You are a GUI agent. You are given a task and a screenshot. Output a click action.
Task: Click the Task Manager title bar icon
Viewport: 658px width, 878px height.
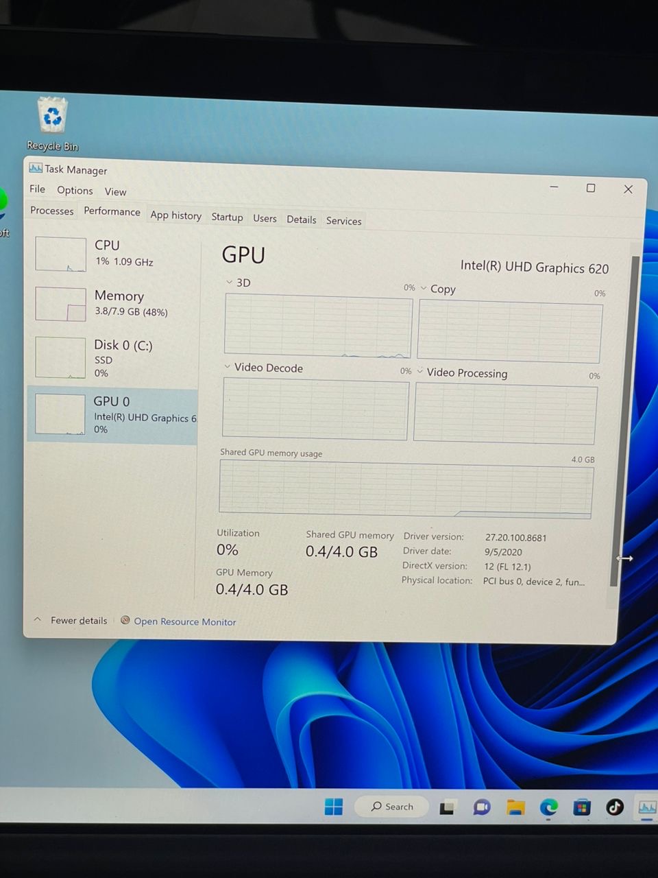(36, 168)
